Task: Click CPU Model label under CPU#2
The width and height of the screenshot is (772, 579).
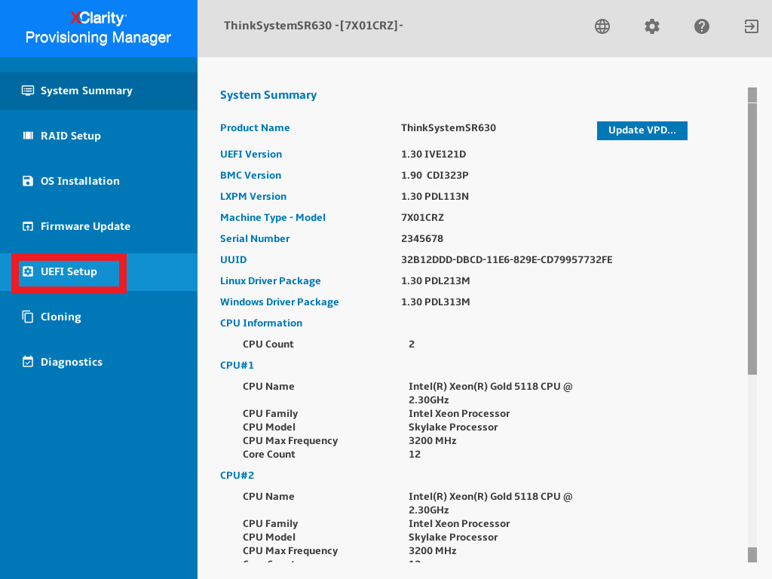Action: pyautogui.click(x=269, y=537)
